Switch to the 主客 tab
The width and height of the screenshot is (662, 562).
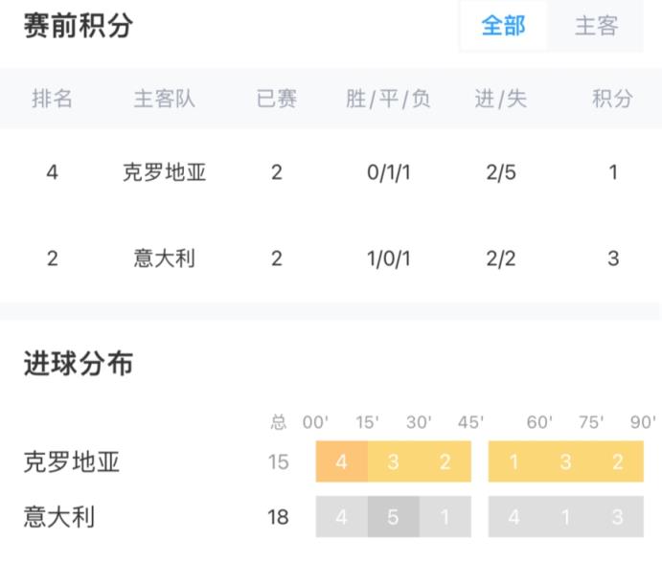click(x=596, y=26)
